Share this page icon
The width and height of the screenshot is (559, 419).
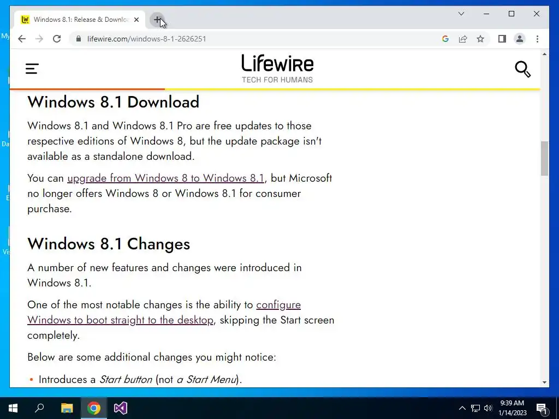click(x=463, y=39)
